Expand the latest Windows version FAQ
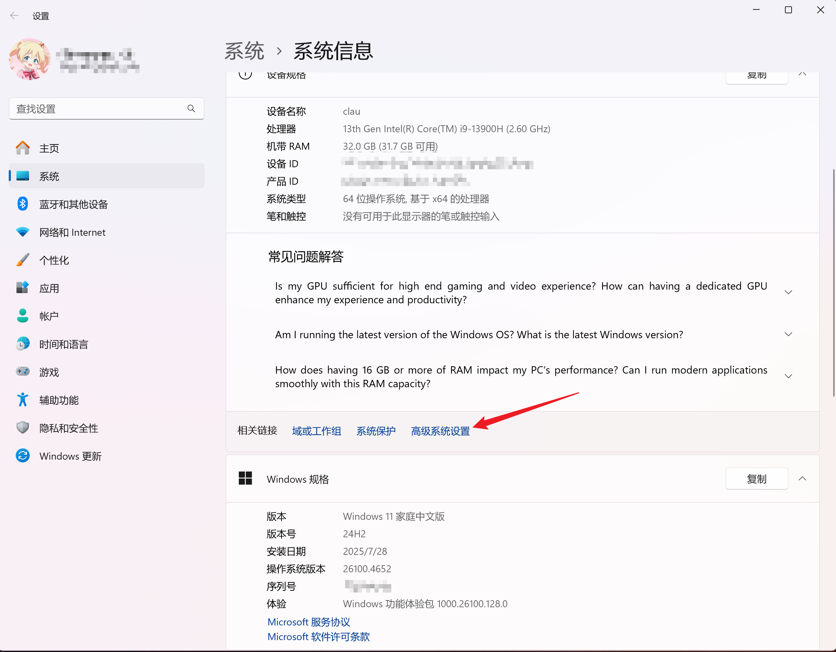Viewport: 836px width, 652px height. coord(788,334)
